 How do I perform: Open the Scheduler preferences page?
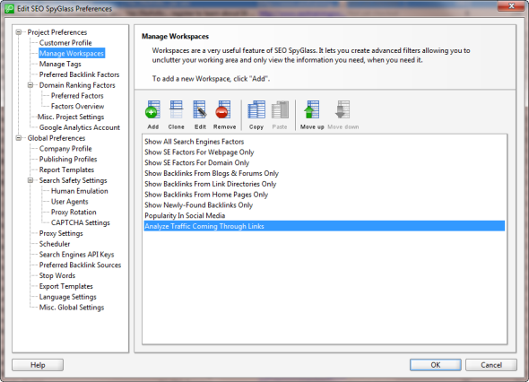point(55,244)
